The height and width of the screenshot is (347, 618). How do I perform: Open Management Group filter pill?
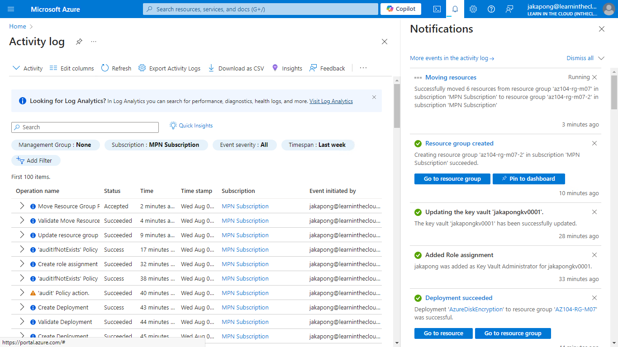click(55, 145)
